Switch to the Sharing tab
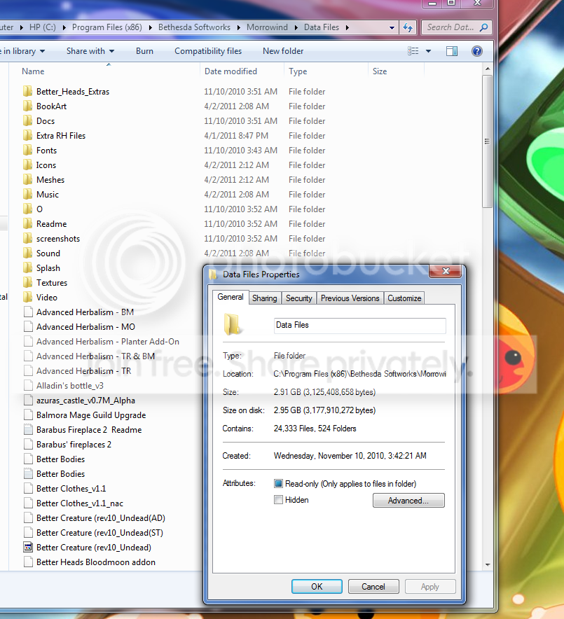The image size is (564, 619). tap(265, 298)
